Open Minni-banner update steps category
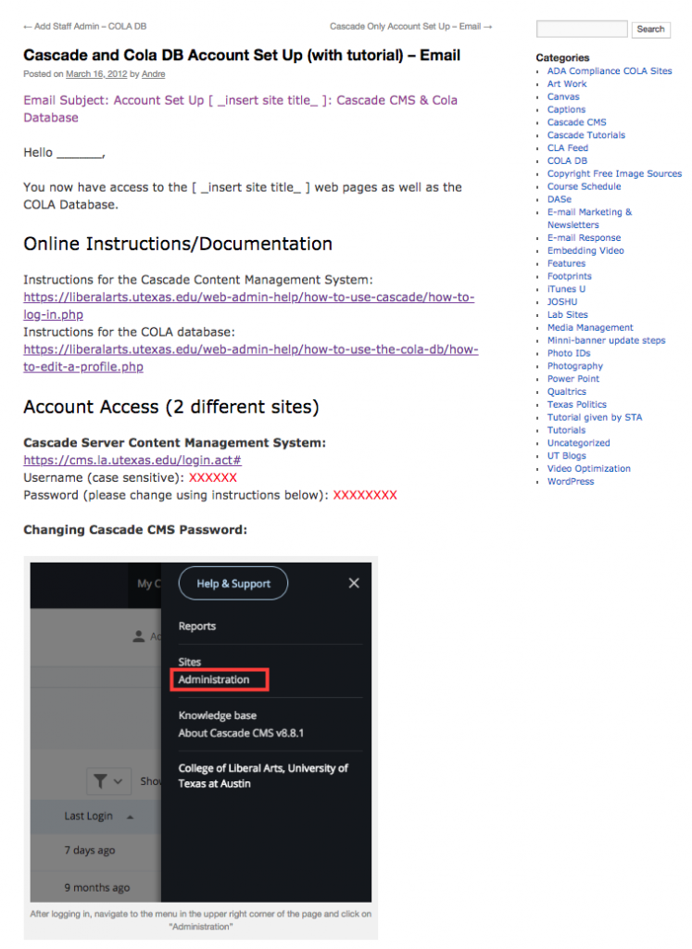The image size is (692, 949). 606,340
